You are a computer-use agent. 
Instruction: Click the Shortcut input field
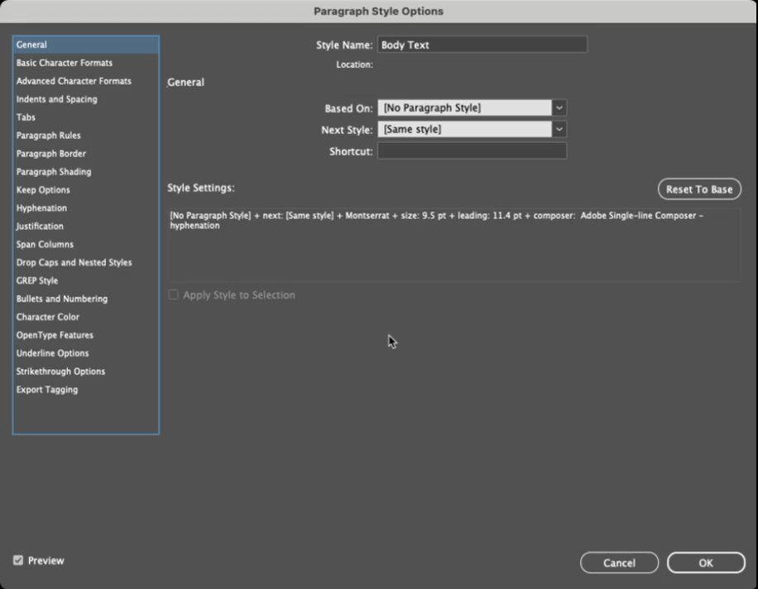click(x=472, y=151)
